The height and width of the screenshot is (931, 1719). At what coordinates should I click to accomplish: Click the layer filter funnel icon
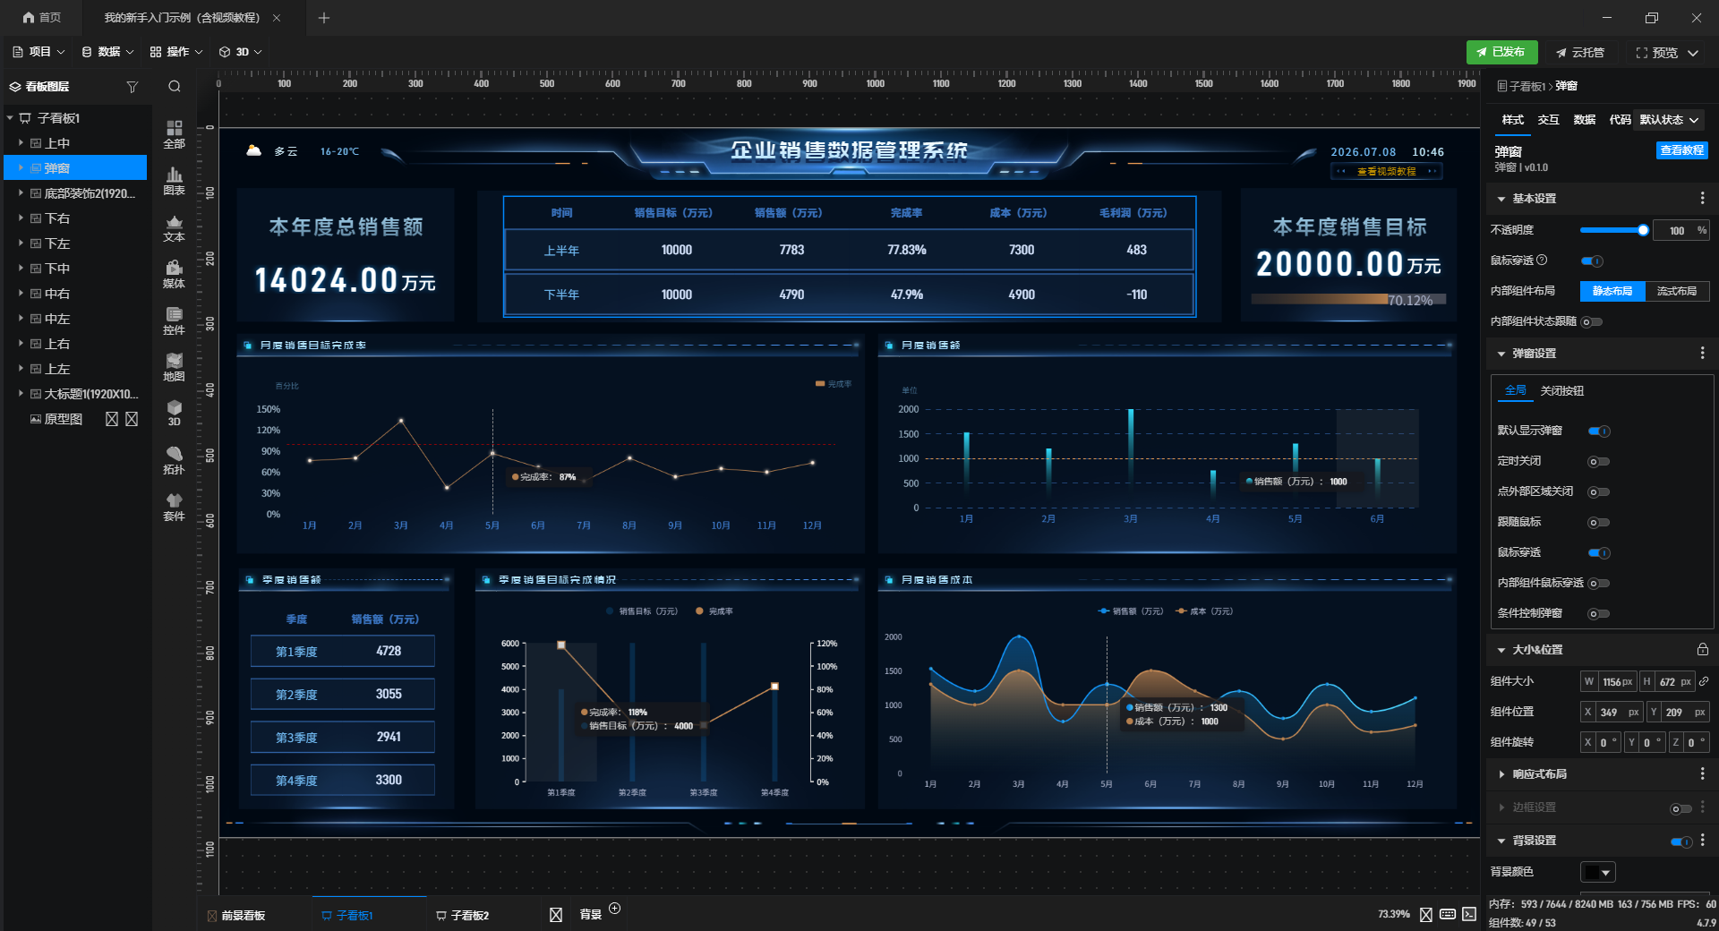[x=133, y=87]
